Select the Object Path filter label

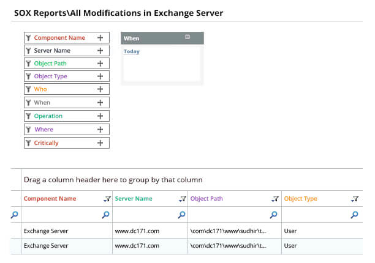(50, 64)
